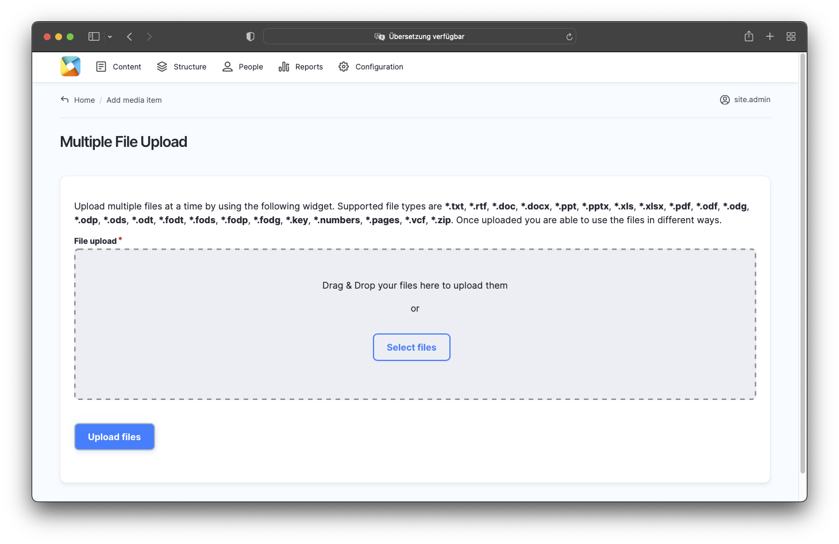The image size is (839, 544).
Task: Open the Safari share icon
Action: pos(749,36)
